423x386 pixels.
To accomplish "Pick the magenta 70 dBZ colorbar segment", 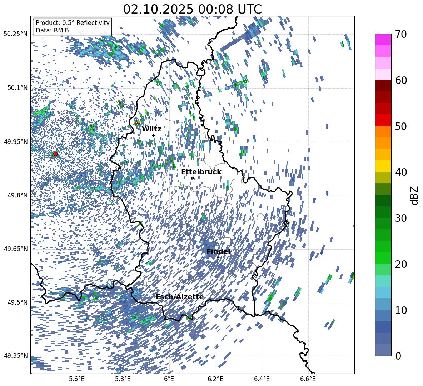I will pos(383,40).
